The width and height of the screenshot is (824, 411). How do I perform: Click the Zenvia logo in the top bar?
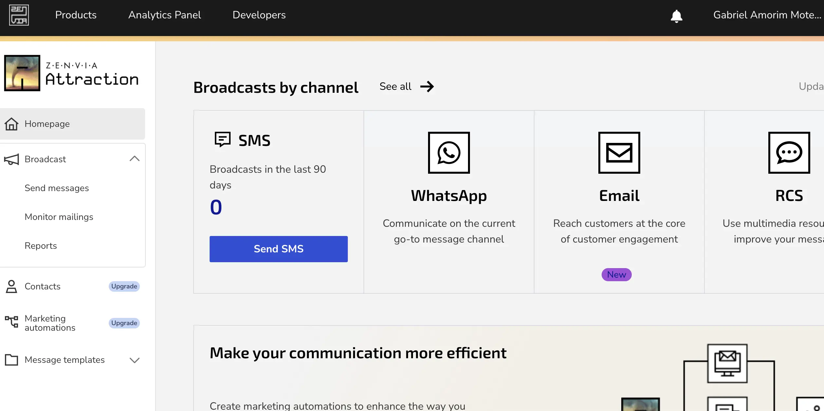[x=19, y=15]
